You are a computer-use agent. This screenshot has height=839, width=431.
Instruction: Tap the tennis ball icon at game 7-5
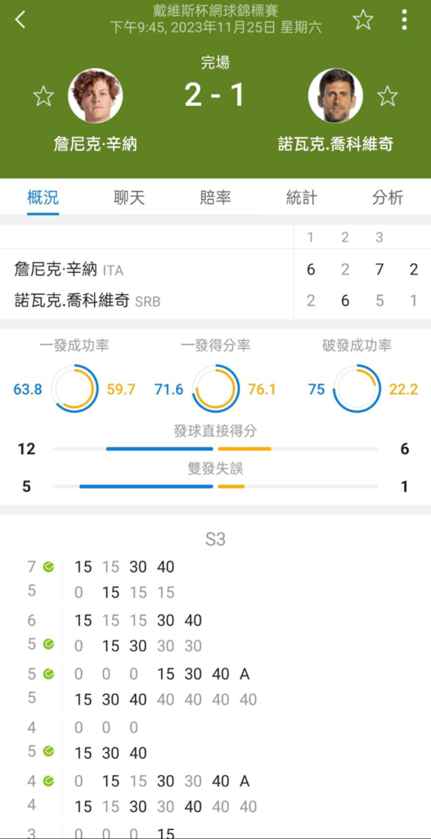pos(48,566)
